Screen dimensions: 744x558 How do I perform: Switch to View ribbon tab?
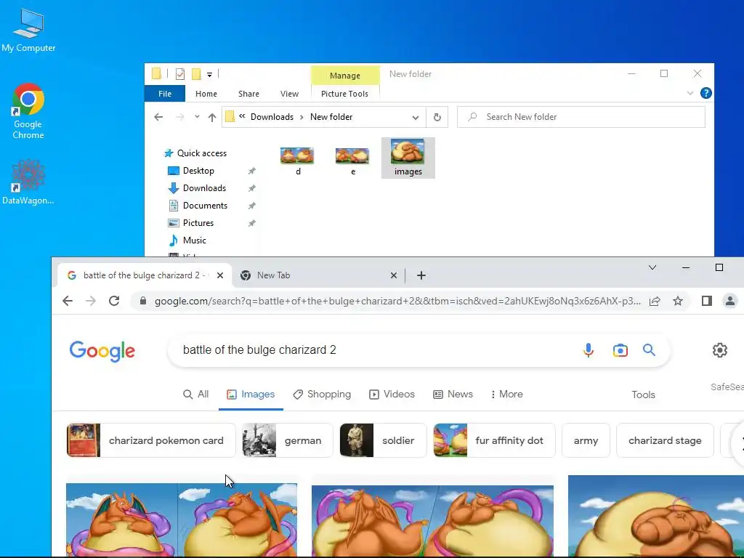pyautogui.click(x=289, y=94)
